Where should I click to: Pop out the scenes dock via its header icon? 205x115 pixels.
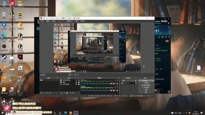[x=58, y=78]
